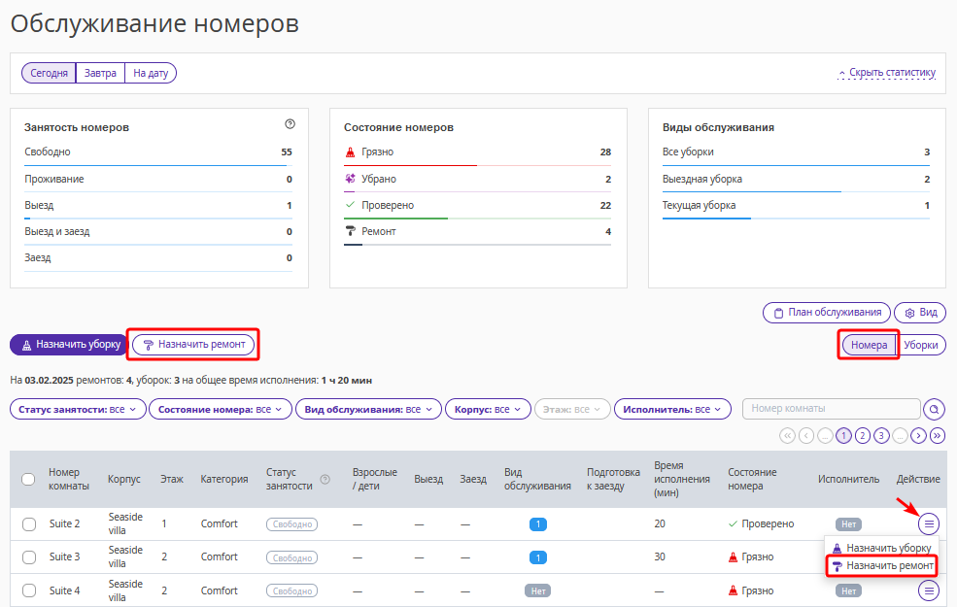The height and width of the screenshot is (607, 957).
Task: Jump to last page with double-arrow icon
Action: tap(938, 435)
